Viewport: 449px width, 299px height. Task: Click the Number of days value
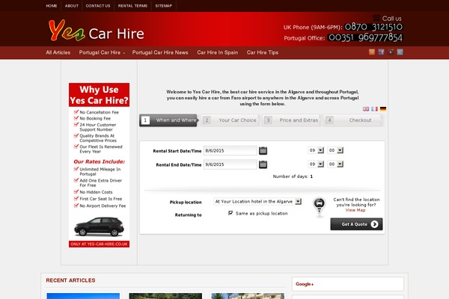pos(311,176)
